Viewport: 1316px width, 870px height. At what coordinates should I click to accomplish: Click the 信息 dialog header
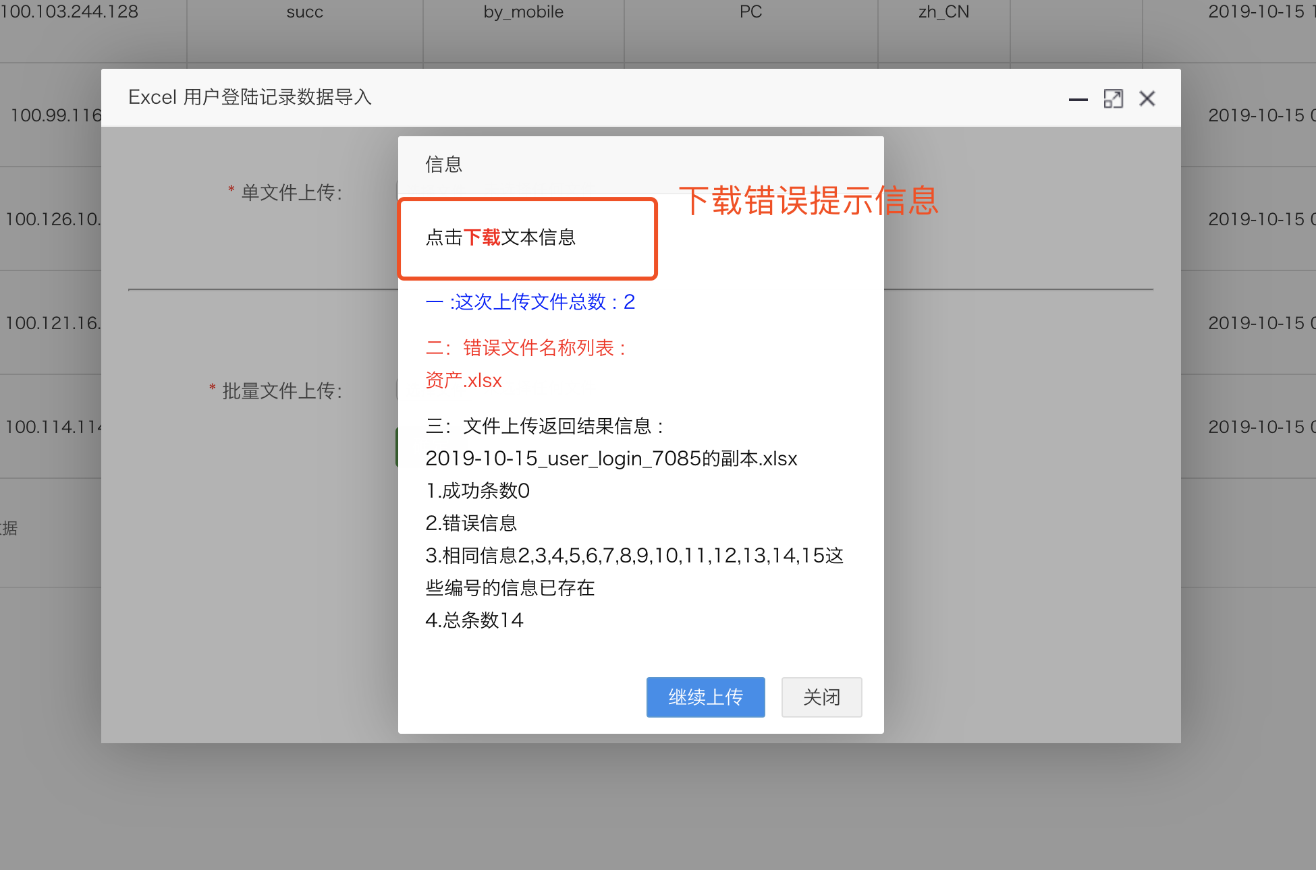click(443, 165)
